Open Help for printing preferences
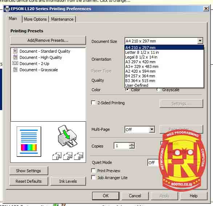The height and width of the screenshot is (206, 213). (194, 196)
